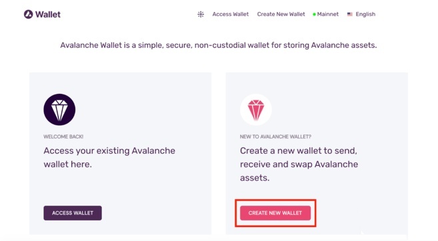Screen dimensions: 438x241
Task: Open the English language dropdown
Action: [x=361, y=14]
